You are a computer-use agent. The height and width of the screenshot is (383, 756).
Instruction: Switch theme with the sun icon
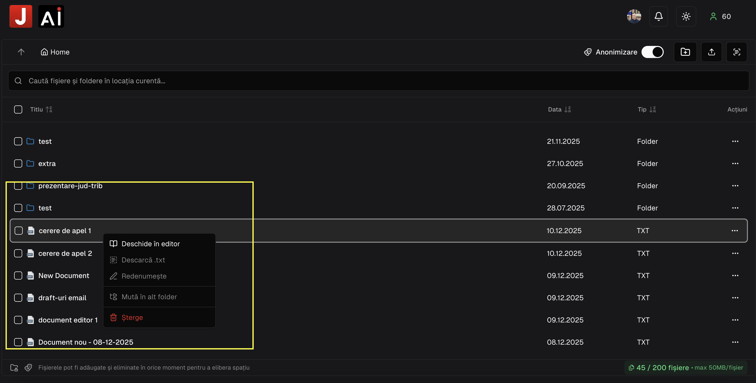(x=686, y=16)
